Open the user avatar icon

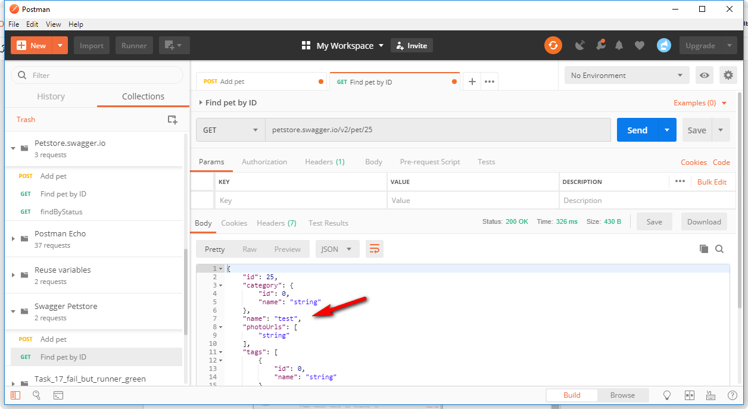[x=664, y=45]
